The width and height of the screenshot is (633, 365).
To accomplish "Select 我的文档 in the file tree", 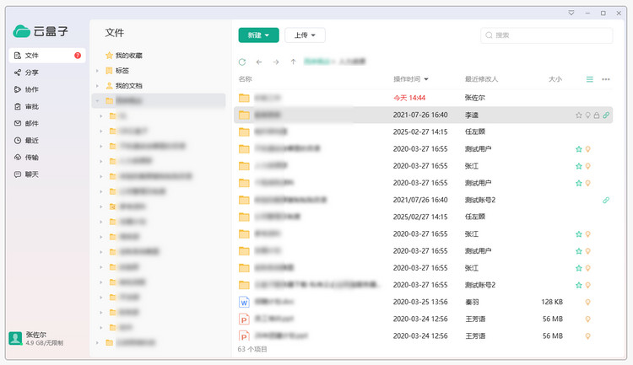I will [124, 85].
